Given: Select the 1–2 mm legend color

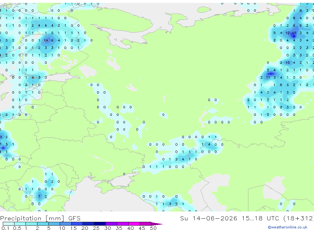Looking at the screenshot, I should point(31,224).
